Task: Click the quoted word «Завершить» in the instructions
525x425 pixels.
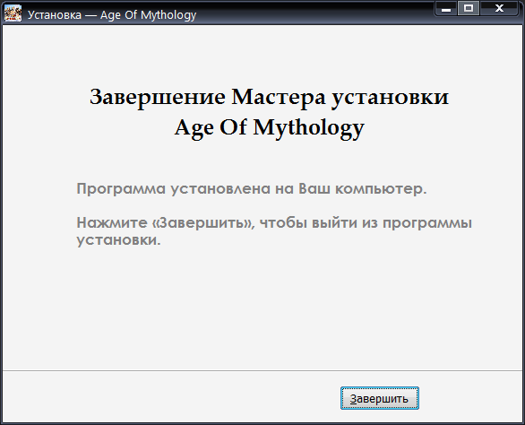Action: coord(203,223)
